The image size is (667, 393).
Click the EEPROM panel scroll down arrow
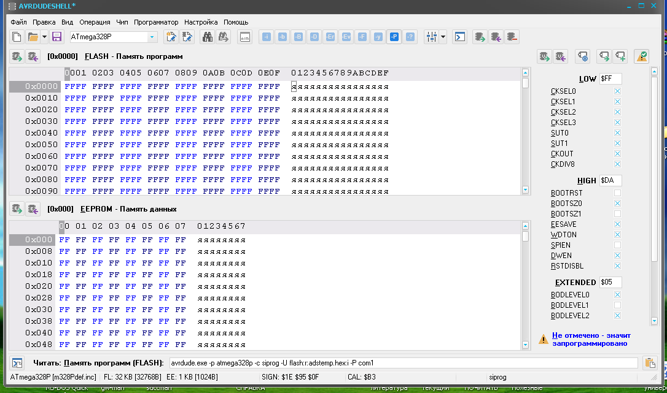coord(525,345)
